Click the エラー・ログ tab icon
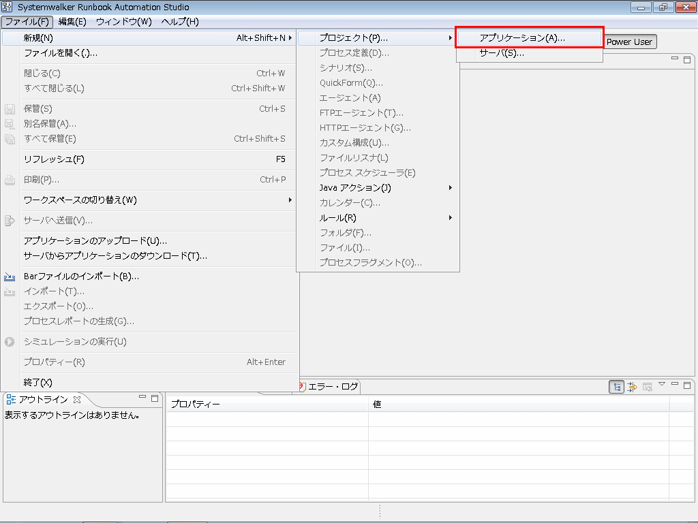Viewport: 698px width, 523px height. pos(302,387)
